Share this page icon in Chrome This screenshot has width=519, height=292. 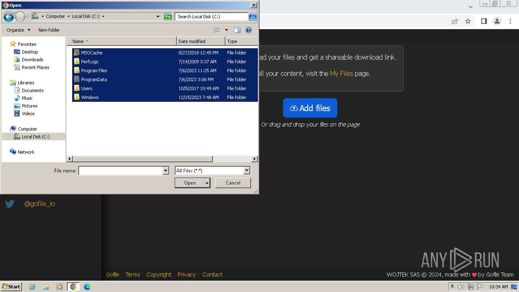click(455, 21)
